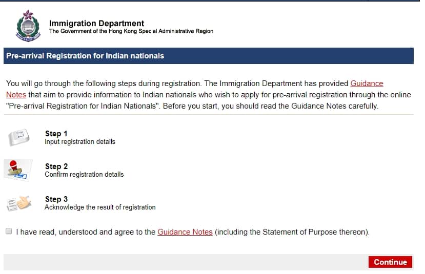Viewport: 425px width, 274px height.
Task: Click the "Immigration Department" title text
Action: pyautogui.click(x=96, y=23)
